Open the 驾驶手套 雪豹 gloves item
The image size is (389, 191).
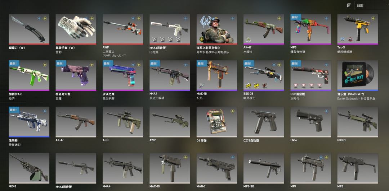click(76, 29)
